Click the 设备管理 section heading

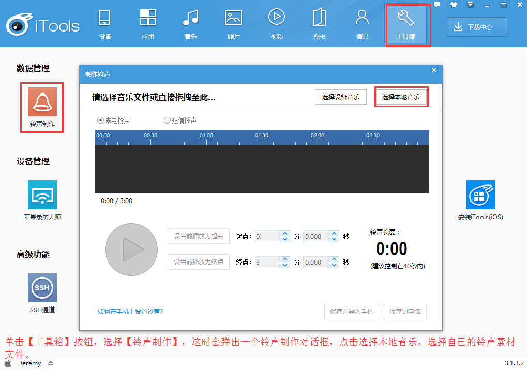tap(33, 161)
